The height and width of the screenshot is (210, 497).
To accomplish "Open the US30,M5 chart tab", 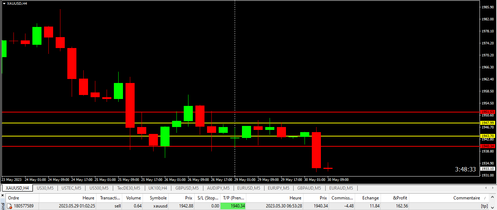I will pos(45,188).
